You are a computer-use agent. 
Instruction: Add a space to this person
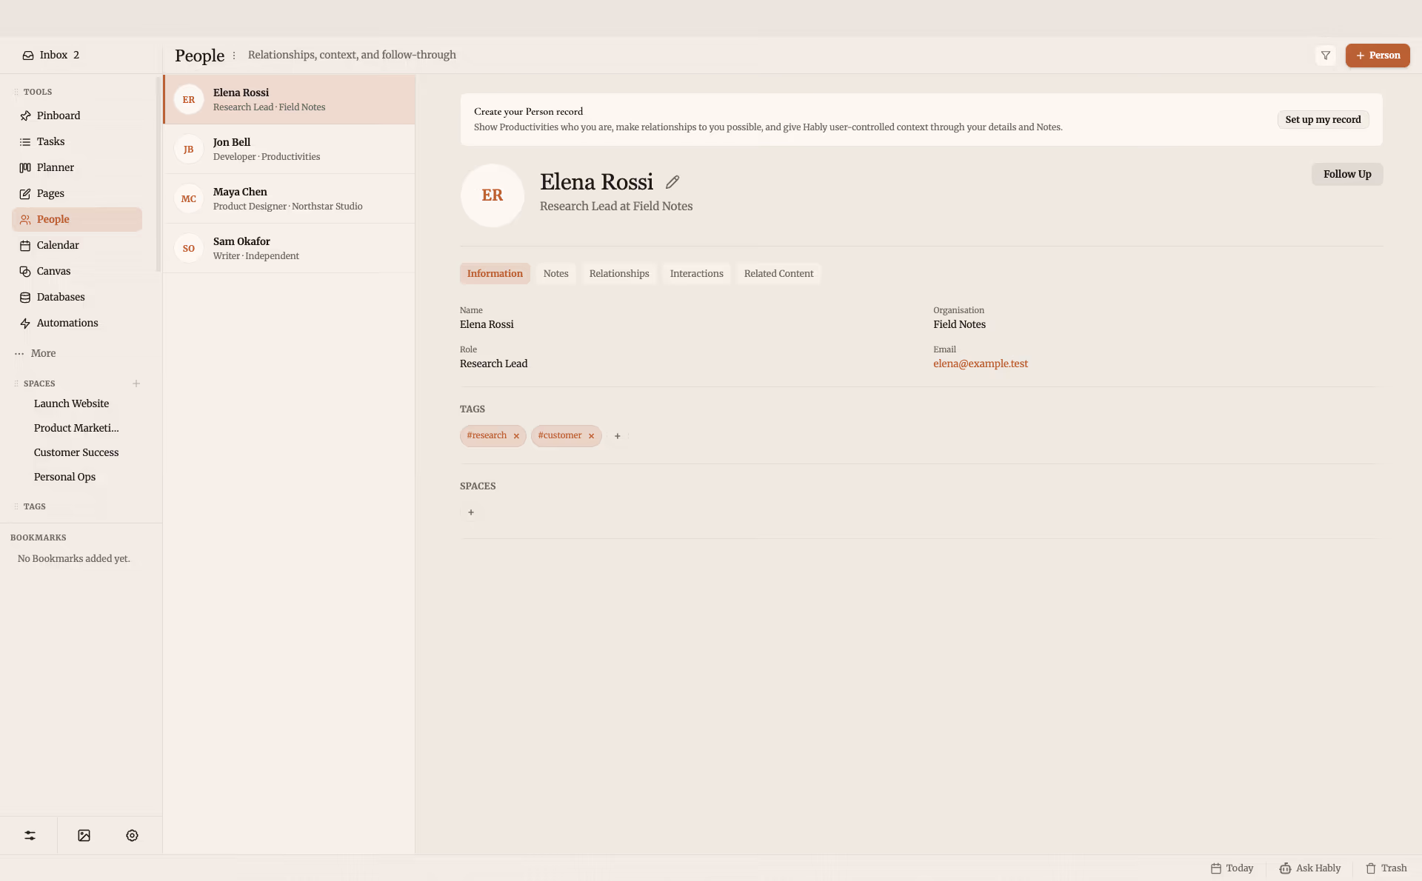pyautogui.click(x=471, y=512)
